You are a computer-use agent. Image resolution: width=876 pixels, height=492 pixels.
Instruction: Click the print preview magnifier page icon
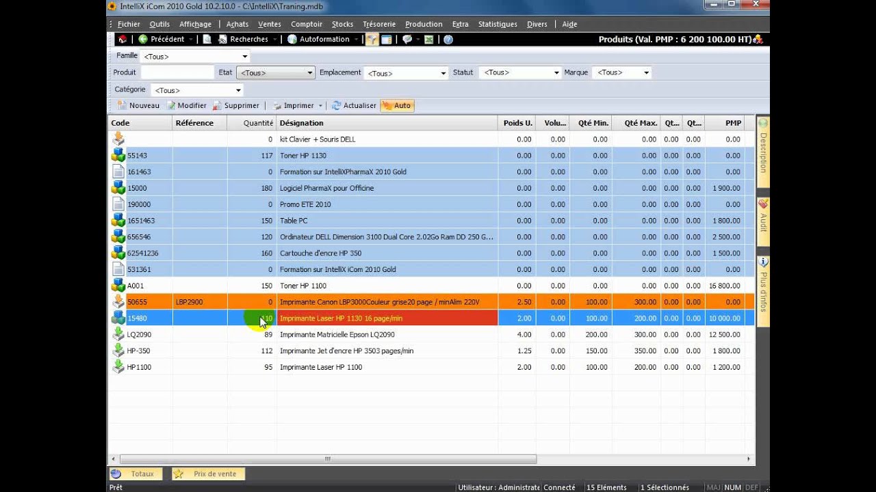[x=207, y=40]
